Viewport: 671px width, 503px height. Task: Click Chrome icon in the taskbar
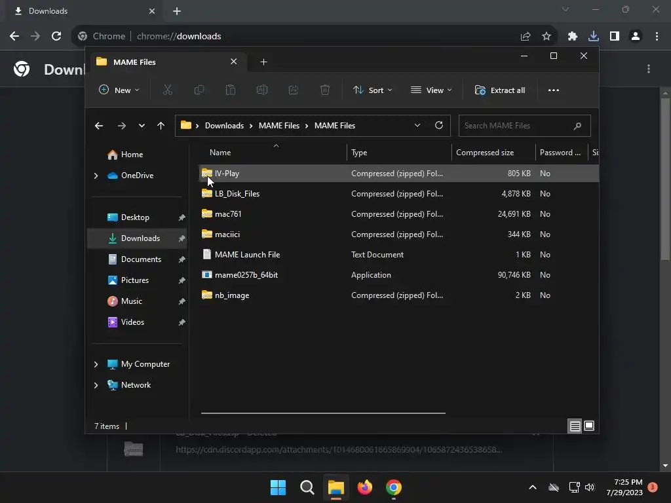click(x=394, y=487)
